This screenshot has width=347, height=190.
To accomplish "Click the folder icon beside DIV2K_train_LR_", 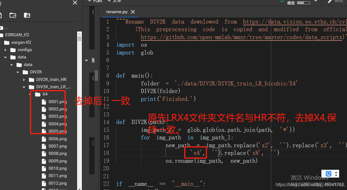I will tap(32, 87).
